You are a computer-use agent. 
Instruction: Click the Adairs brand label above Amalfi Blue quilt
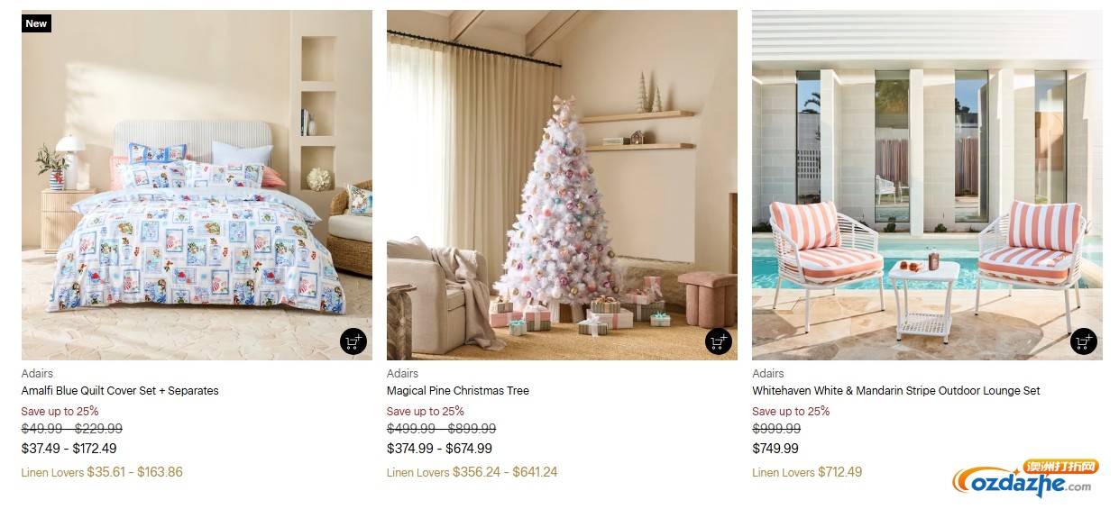37,373
